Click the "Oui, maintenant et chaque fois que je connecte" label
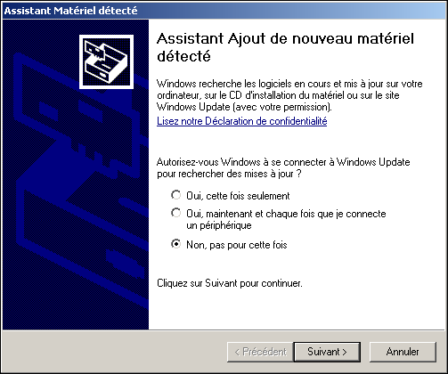Screen dimensions: 448x374 click(286, 214)
